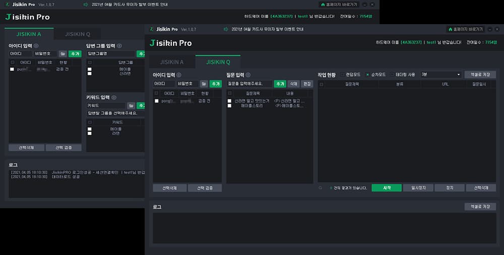Click 편집 button in question input

(307, 83)
